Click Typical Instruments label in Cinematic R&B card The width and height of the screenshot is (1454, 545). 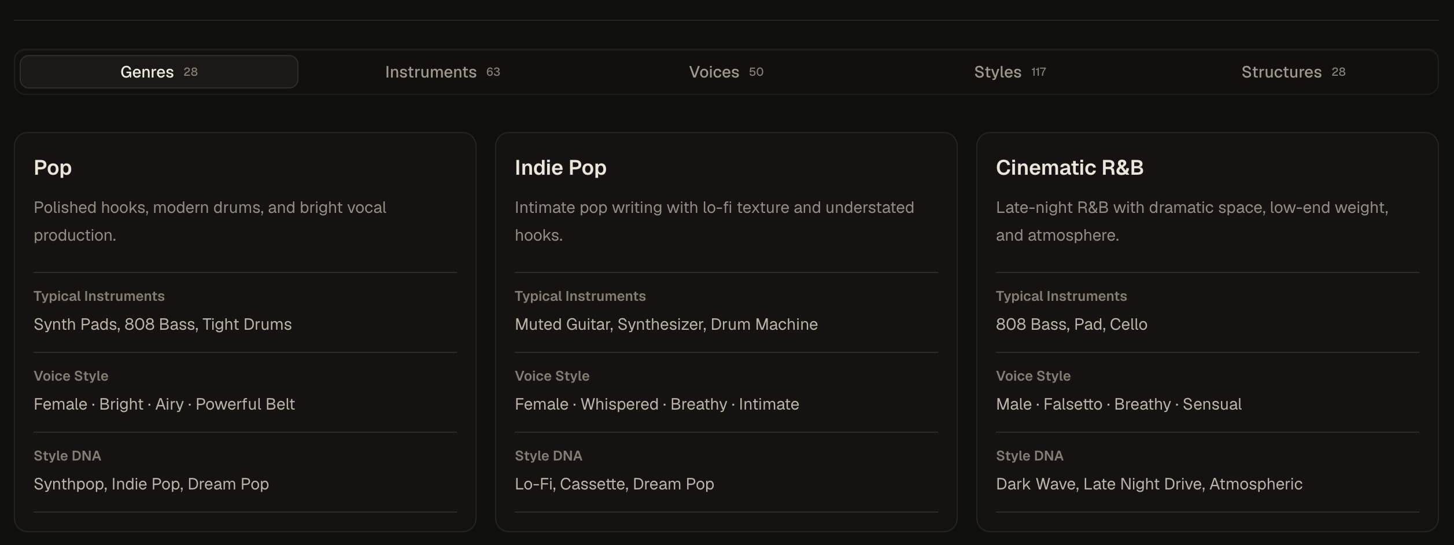[x=1061, y=296]
